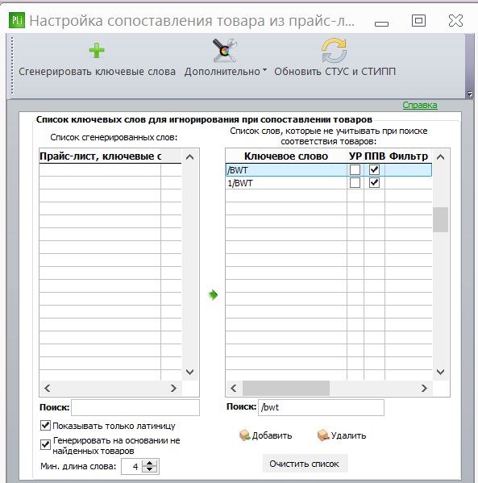This screenshot has width=478, height=483.
Task: Click the Удалить button
Action: tap(342, 435)
